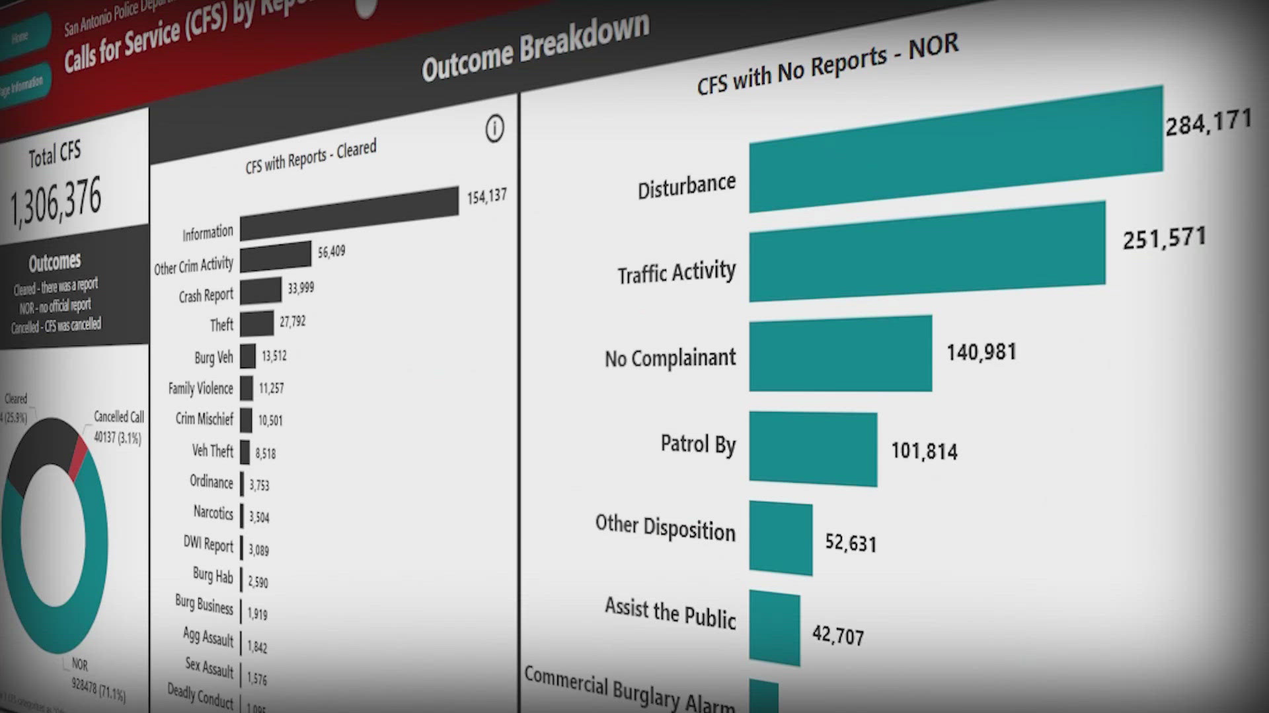Click the 'Crash Report' label
Screen dimensions: 1269x713
[x=206, y=296]
